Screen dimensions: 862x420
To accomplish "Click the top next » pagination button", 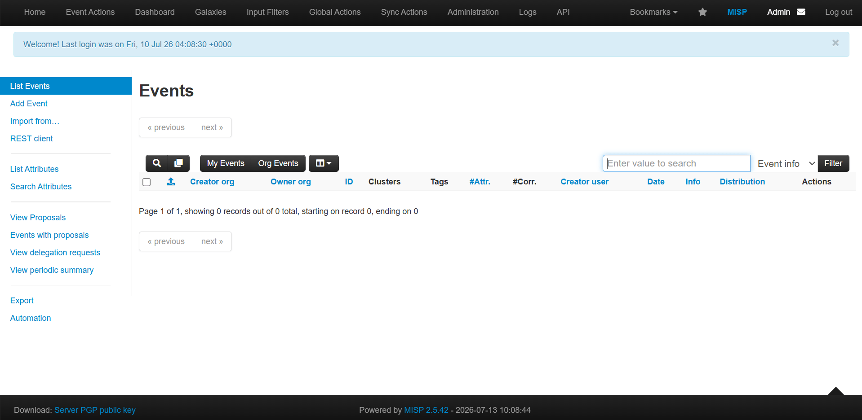I will [212, 127].
